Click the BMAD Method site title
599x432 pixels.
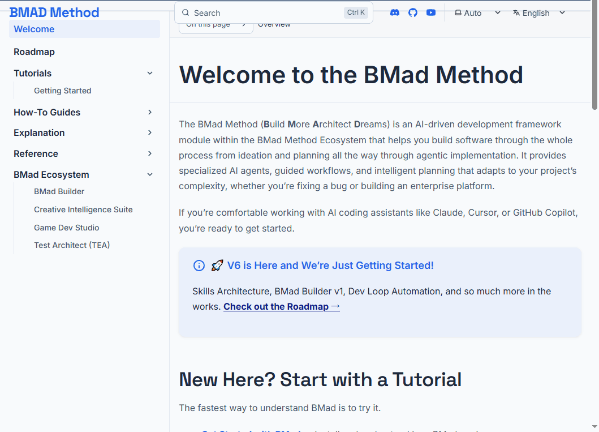coord(54,12)
